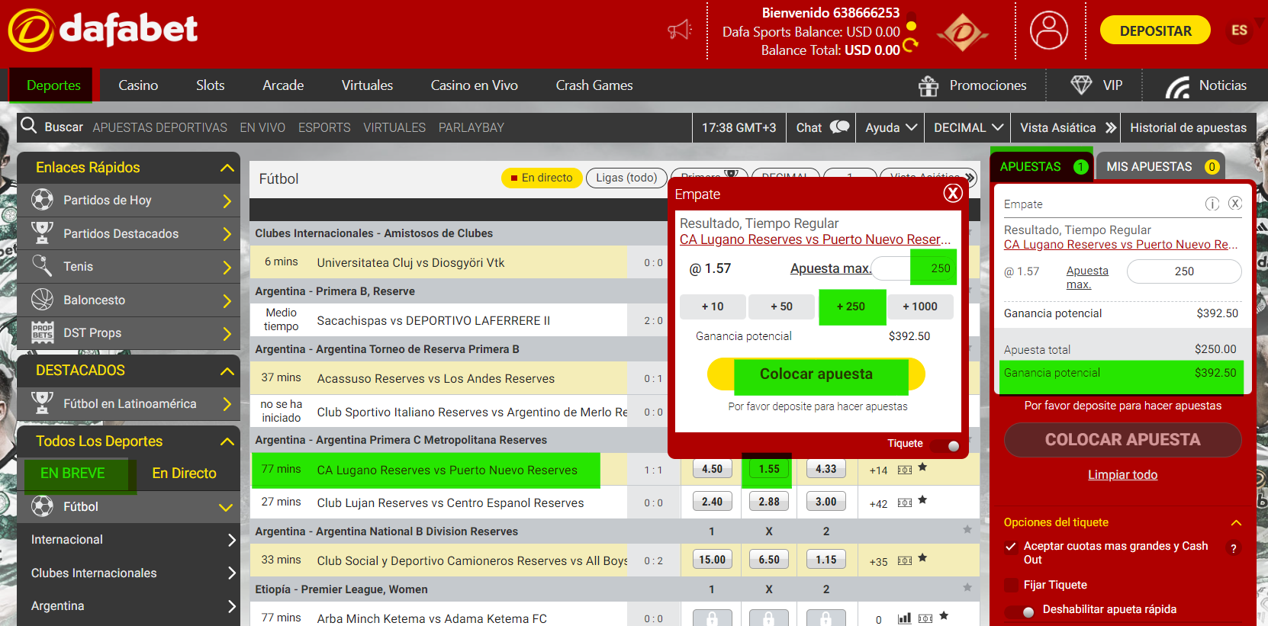Image resolution: width=1268 pixels, height=626 pixels.
Task: Collapse Opciones del tiquete section
Action: pos(1236,522)
